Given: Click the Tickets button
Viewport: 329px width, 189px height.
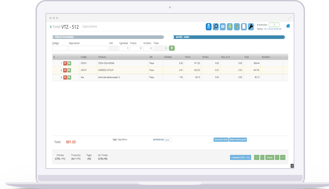Looking at the screenshot, I should tap(270, 157).
